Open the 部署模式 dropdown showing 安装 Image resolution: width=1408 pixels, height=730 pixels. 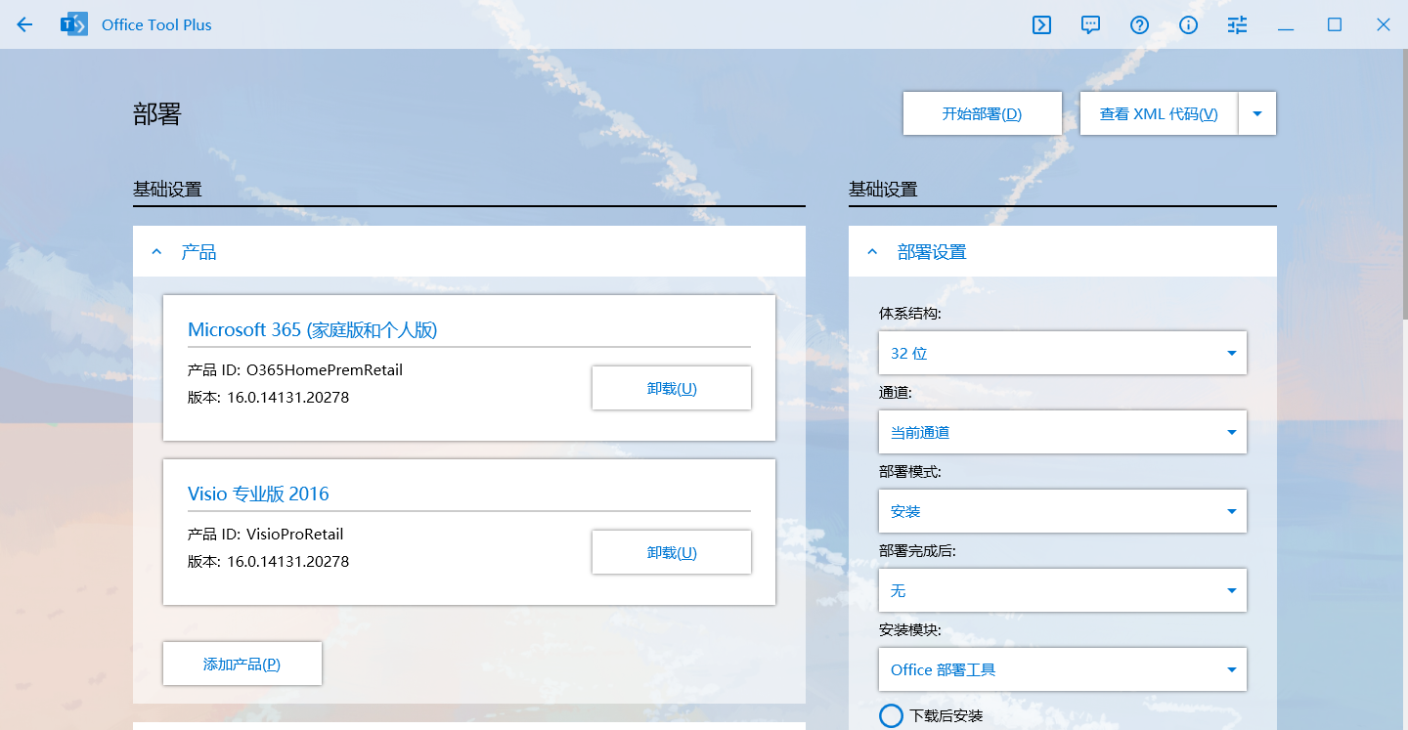tap(1063, 511)
